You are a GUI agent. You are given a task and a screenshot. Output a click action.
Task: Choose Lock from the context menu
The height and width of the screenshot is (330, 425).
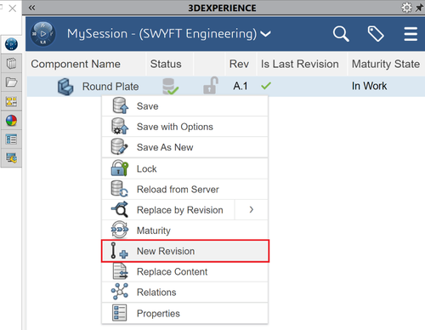[x=184, y=168]
